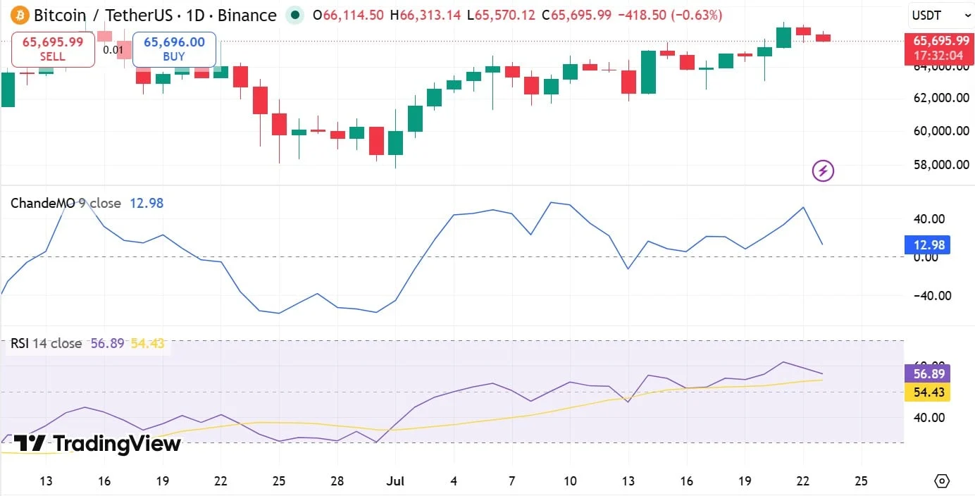The height and width of the screenshot is (496, 975).
Task: Click the BUY 65,696.00 button
Action: tap(174, 49)
